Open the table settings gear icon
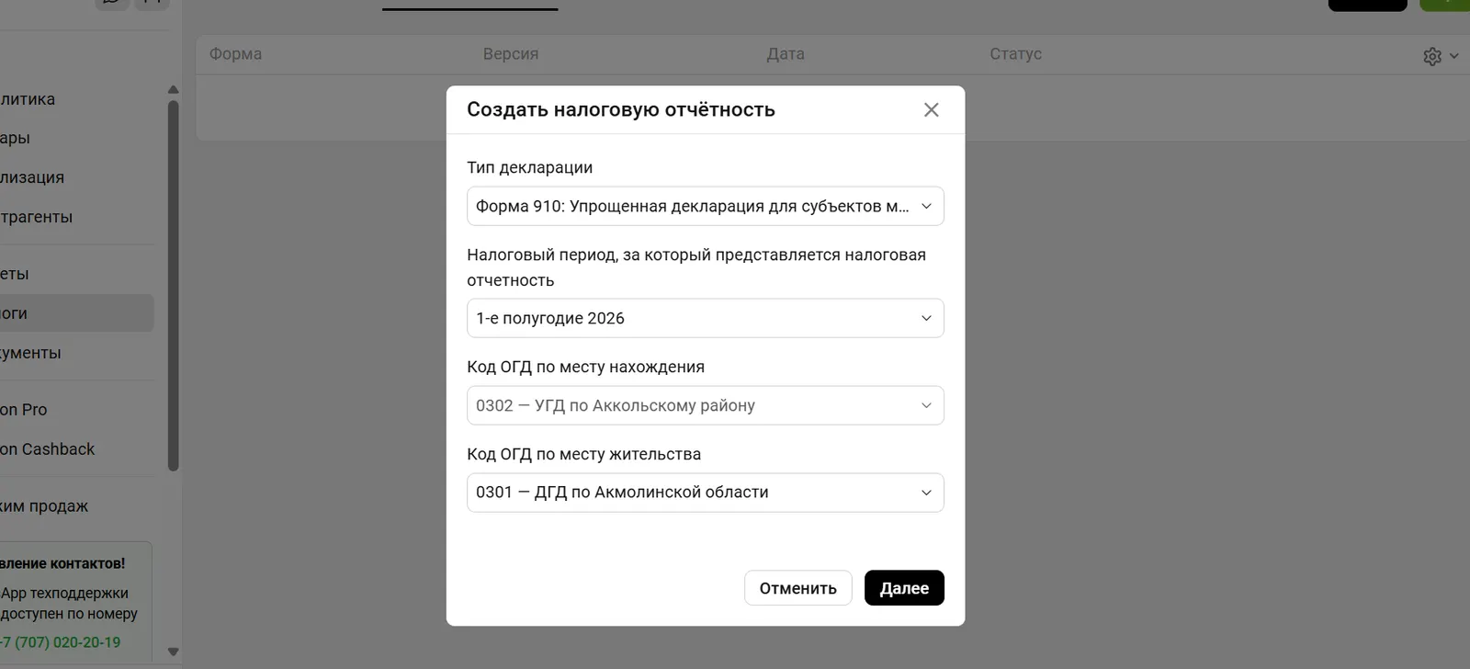 1431,57
